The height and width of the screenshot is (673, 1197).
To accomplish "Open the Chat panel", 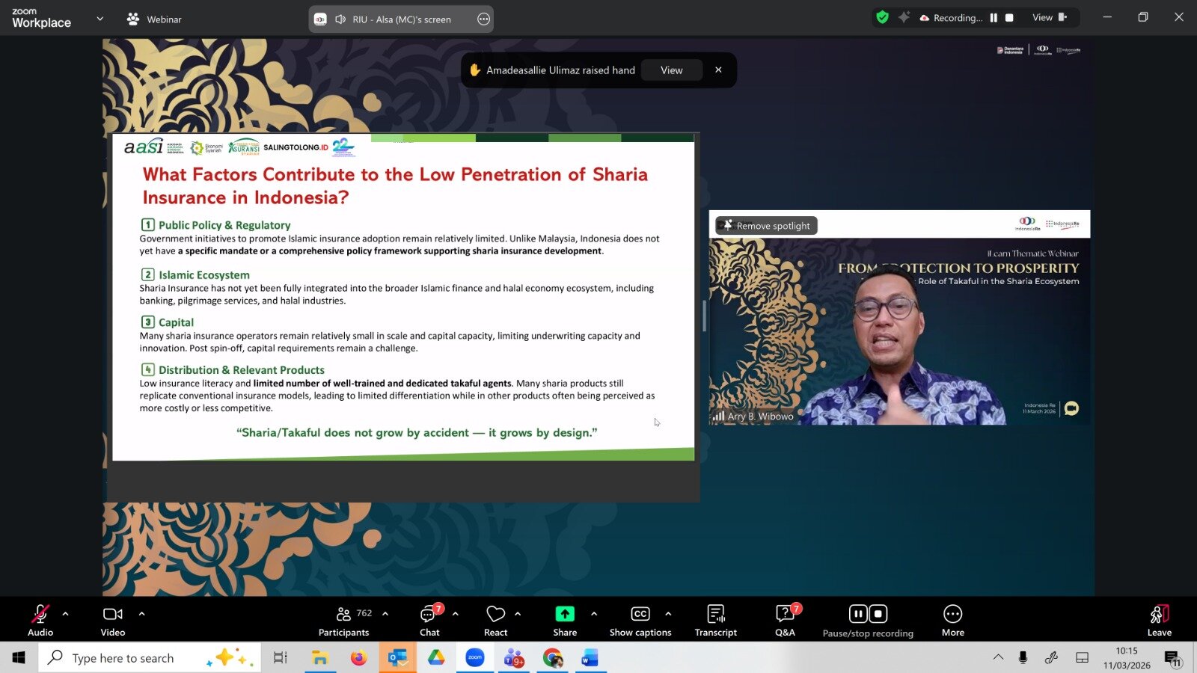I will 429,620.
